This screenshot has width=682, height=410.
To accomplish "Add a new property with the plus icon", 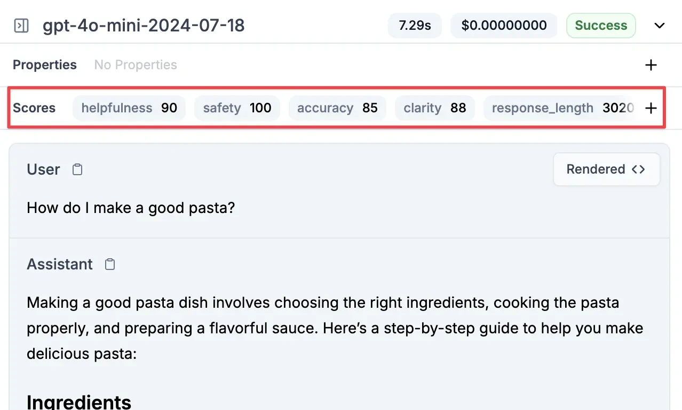I will [x=651, y=64].
